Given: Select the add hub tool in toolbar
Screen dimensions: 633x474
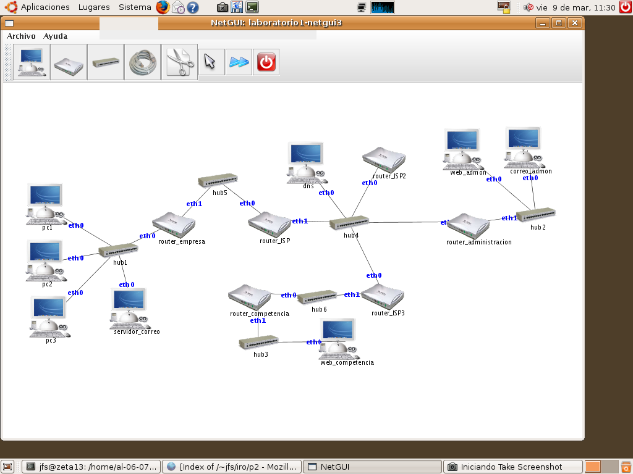Looking at the screenshot, I should (x=105, y=62).
